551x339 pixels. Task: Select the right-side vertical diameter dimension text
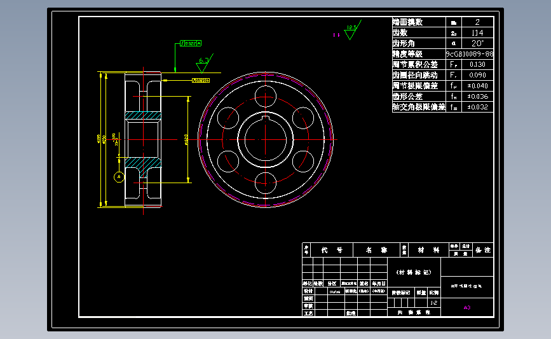(186, 140)
